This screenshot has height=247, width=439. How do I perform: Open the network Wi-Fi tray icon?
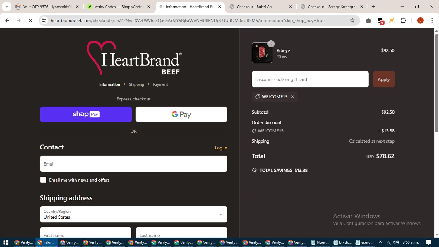pos(389,242)
